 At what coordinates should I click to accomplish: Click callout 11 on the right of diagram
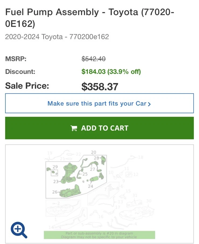[127, 169]
